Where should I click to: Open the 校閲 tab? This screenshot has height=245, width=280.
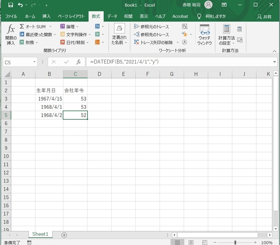tap(128, 16)
